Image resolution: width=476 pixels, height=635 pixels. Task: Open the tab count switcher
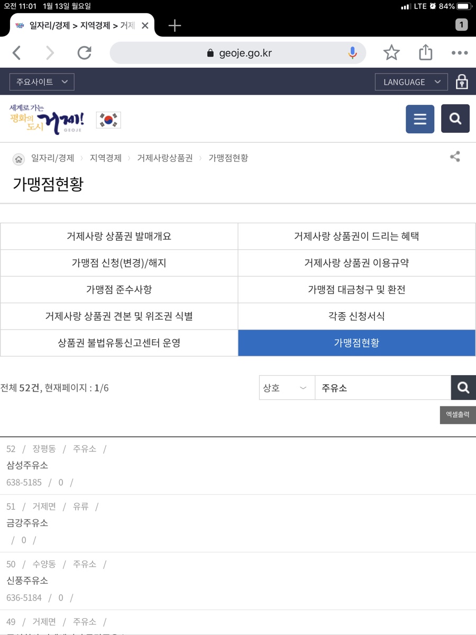tap(461, 24)
